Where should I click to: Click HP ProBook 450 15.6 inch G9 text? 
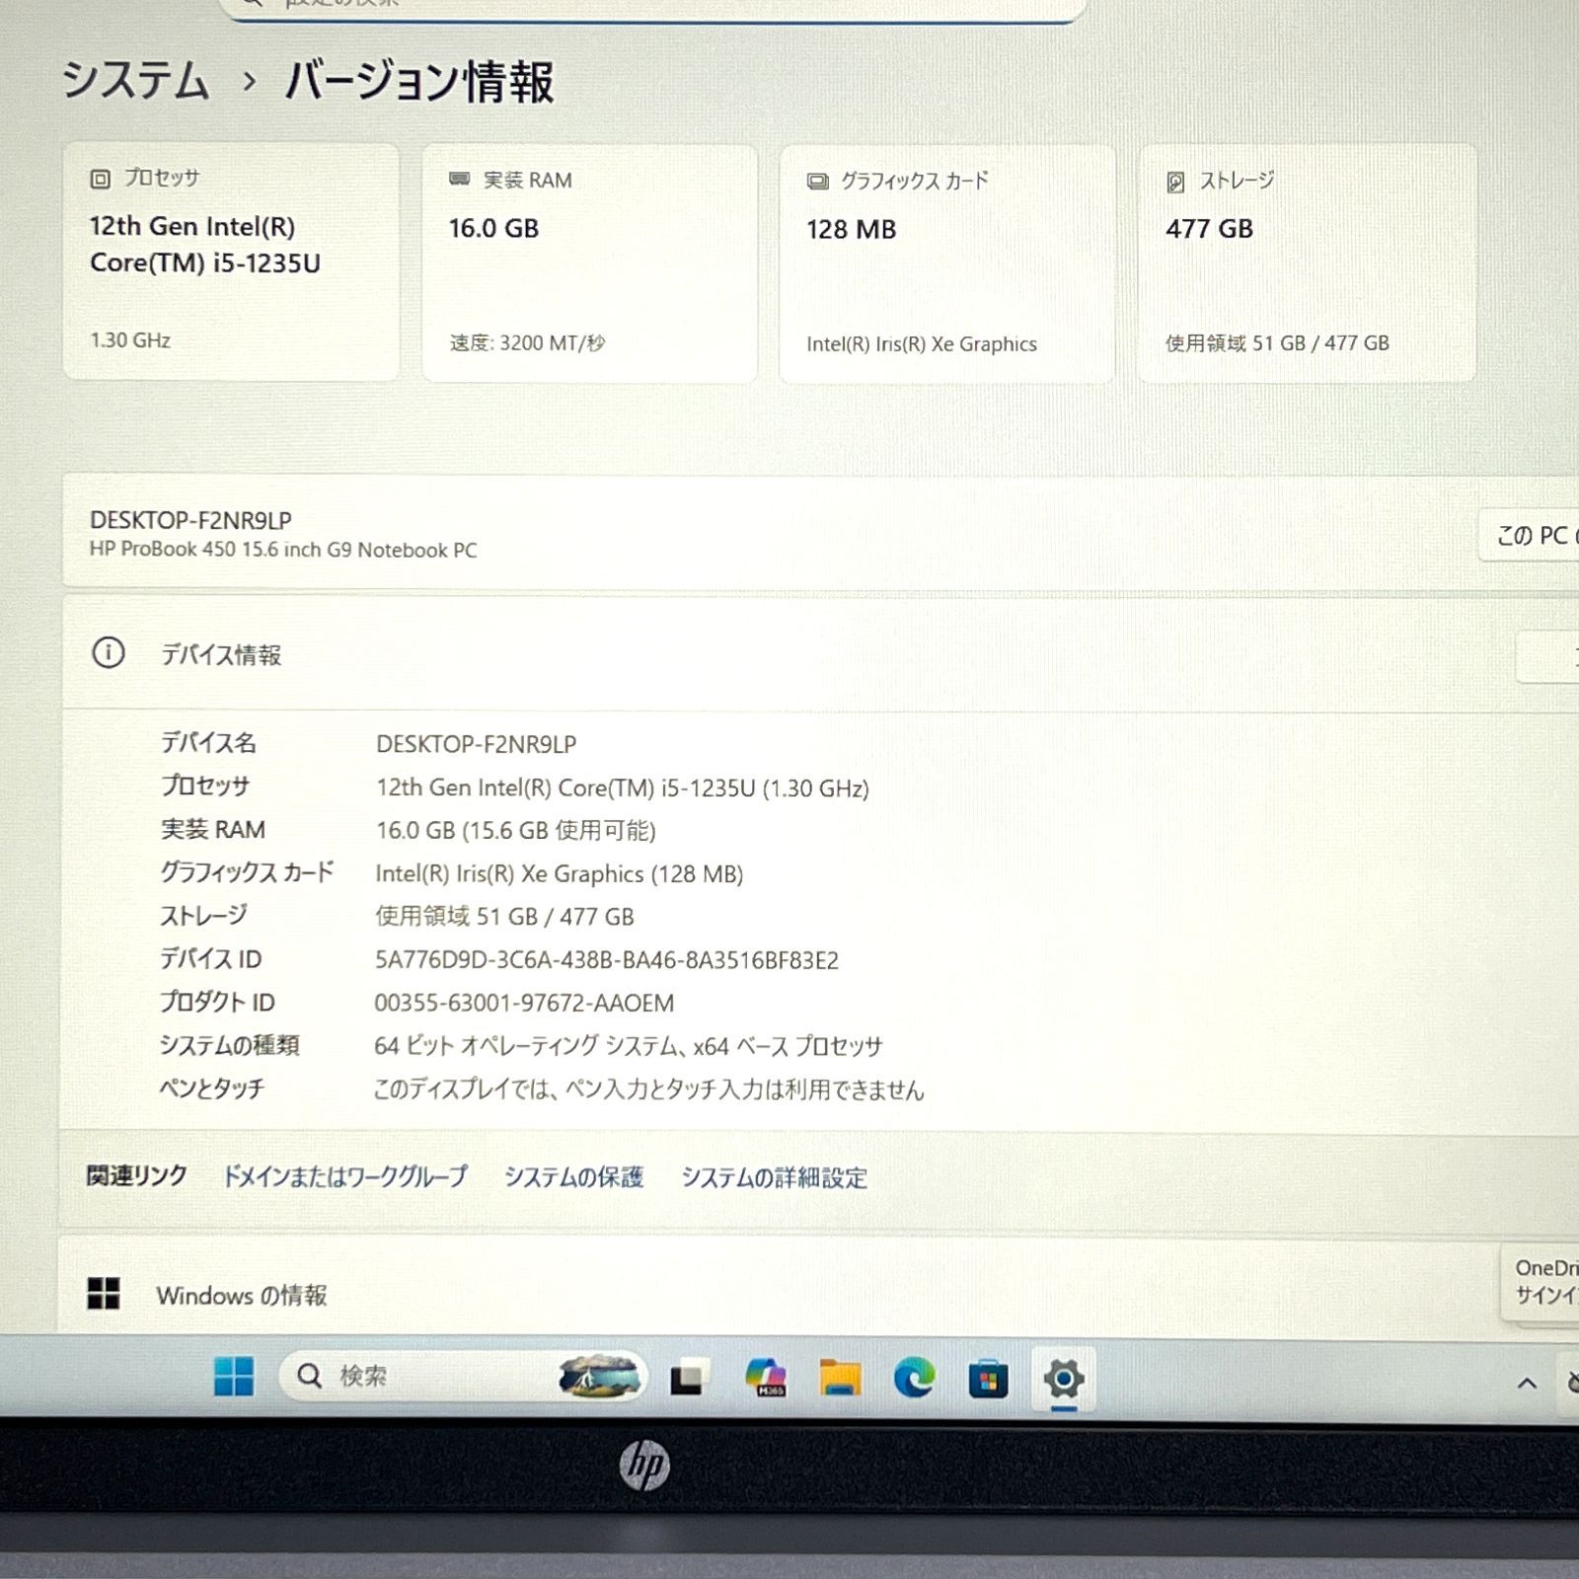pos(283,550)
